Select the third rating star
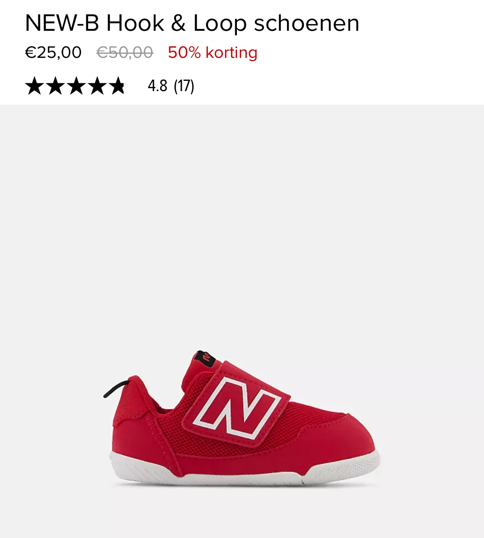Image resolution: width=484 pixels, height=538 pixels. (x=76, y=86)
